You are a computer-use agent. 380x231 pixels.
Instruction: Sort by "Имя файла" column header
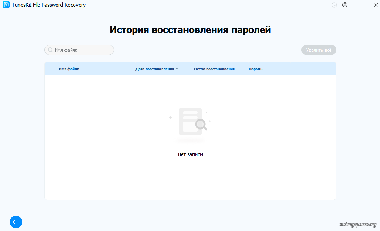[69, 69]
